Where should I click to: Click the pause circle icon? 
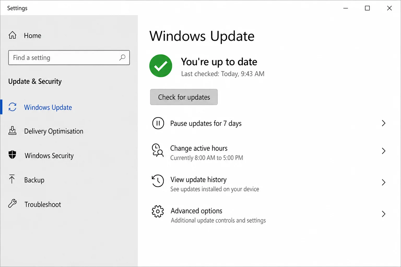point(158,123)
